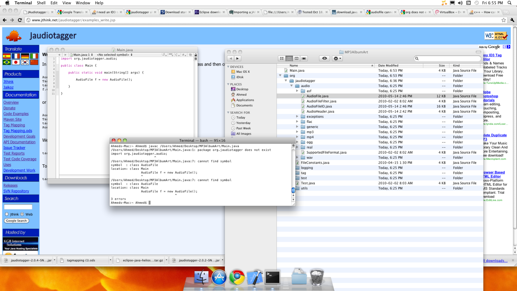Click the Terminal window scrollbar thumb

click(293, 190)
